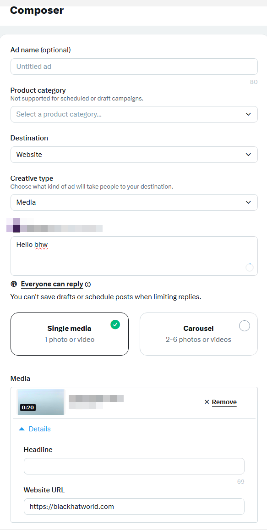
Task: Click the X icon next to Remove
Action: pos(207,402)
